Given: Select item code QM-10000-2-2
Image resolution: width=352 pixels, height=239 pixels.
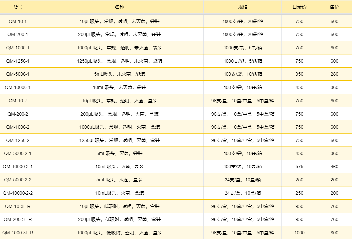Looking at the screenshot, I should [18, 193].
